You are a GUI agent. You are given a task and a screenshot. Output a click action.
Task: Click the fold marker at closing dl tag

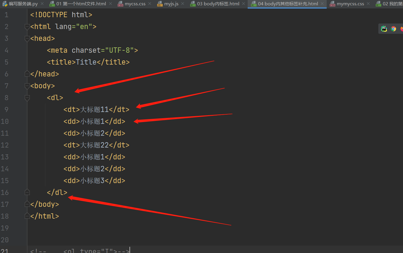pos(27,193)
